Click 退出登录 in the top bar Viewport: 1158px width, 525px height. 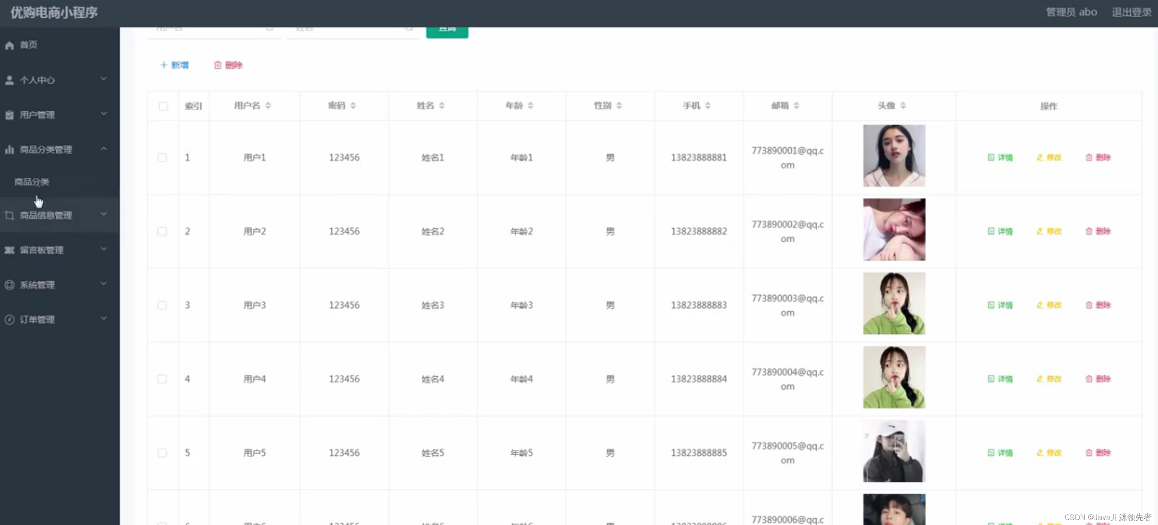[x=1131, y=12]
